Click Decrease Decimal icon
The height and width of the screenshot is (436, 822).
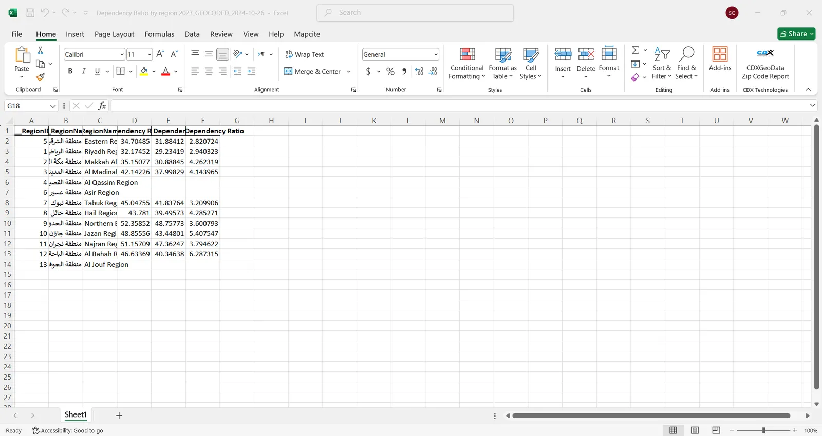pyautogui.click(x=433, y=71)
